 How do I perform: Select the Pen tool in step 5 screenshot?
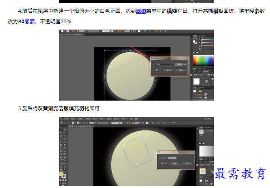coord(61,136)
